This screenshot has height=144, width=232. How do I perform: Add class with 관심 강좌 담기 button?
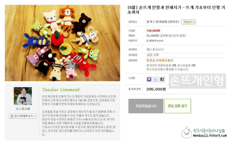[x=178, y=106]
